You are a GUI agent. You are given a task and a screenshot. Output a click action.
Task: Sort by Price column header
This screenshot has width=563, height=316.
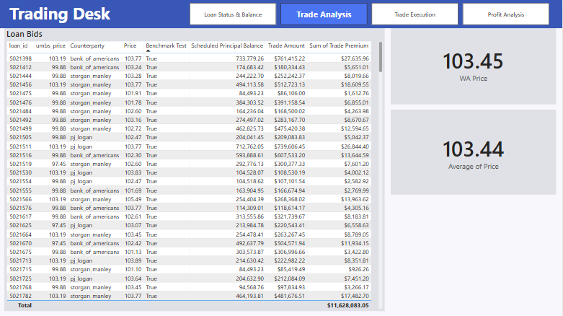pyautogui.click(x=130, y=45)
